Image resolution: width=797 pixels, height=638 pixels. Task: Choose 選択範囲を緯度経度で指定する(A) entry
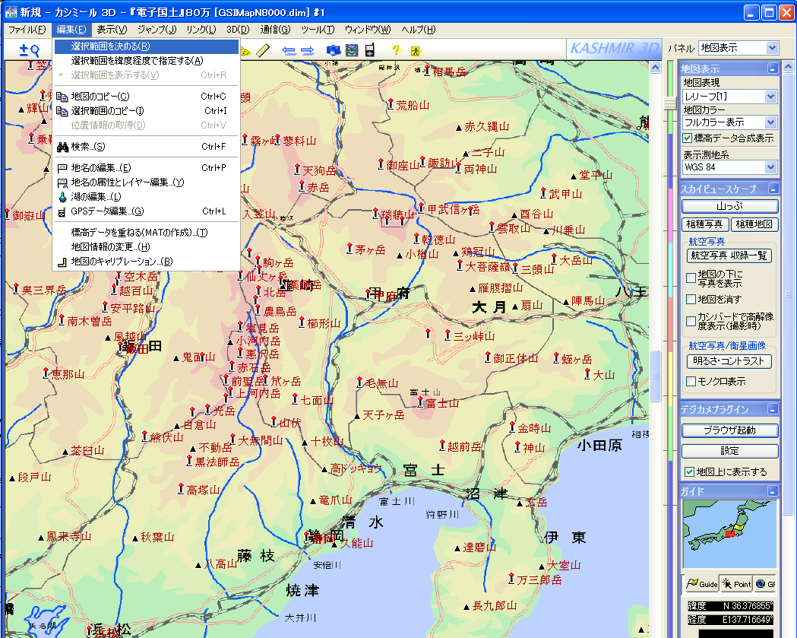[147, 61]
